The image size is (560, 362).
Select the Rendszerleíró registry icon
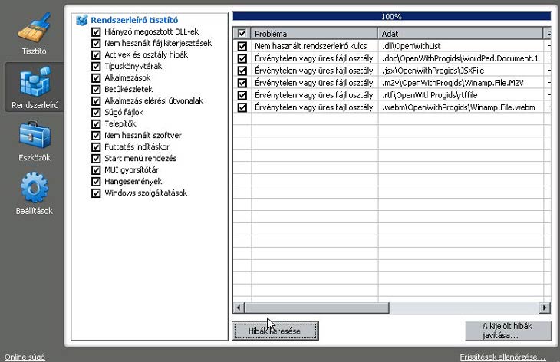tap(34, 87)
